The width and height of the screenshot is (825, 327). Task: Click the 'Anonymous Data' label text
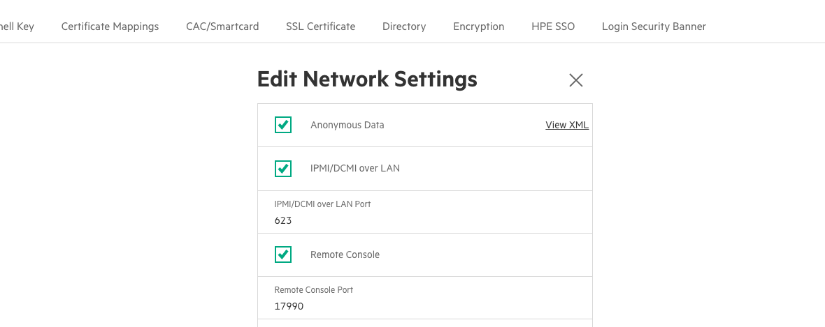(347, 125)
